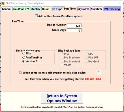Click the Grace Days input field
This screenshot has height=112, width=124.
(74, 30)
